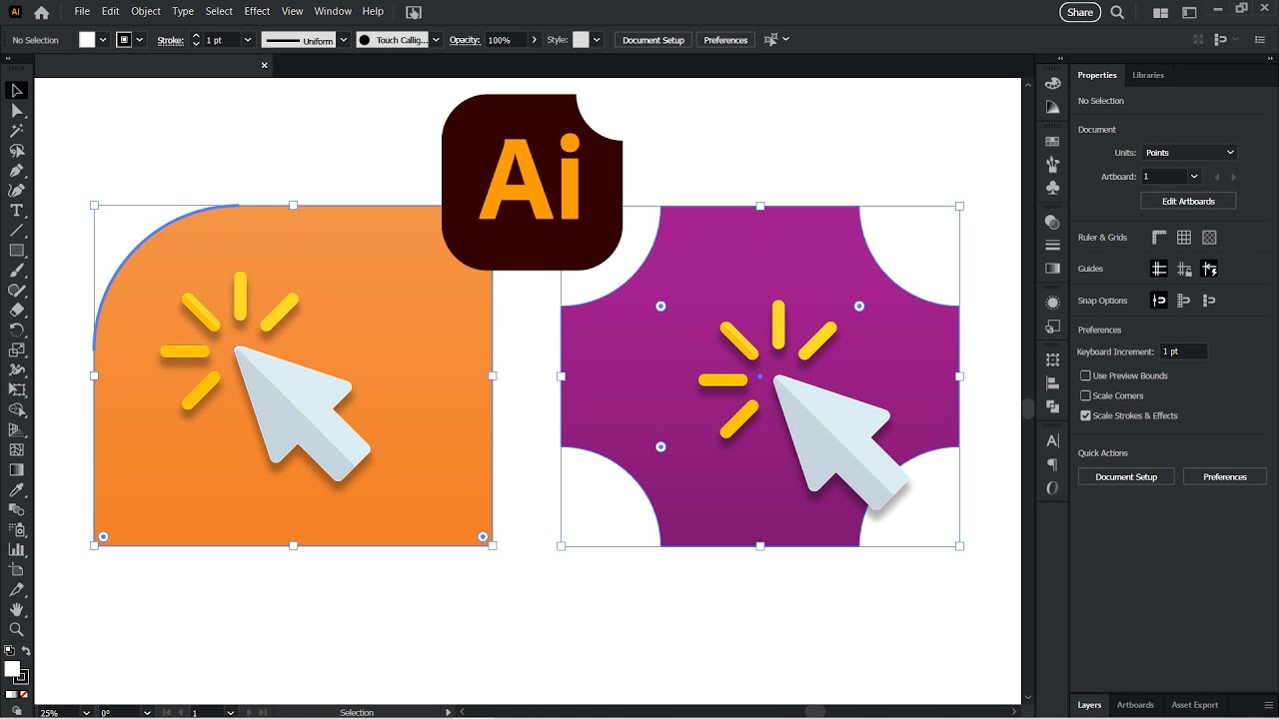The height and width of the screenshot is (719, 1279).
Task: Open the Swatches panel icon
Action: click(x=1052, y=142)
